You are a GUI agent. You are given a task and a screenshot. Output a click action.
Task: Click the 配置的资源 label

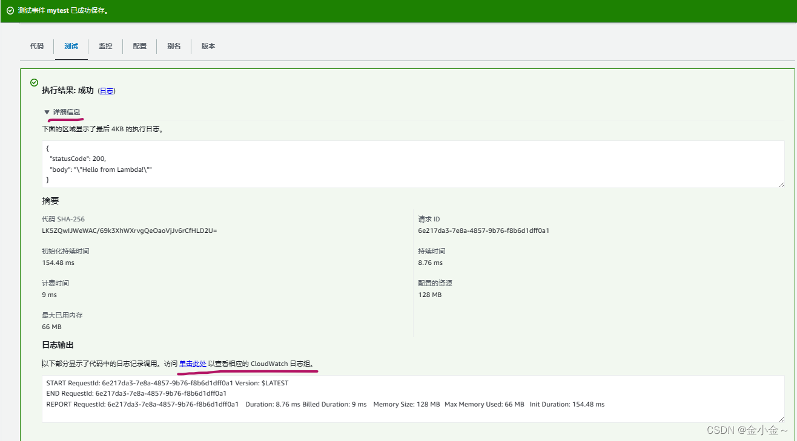coord(435,283)
